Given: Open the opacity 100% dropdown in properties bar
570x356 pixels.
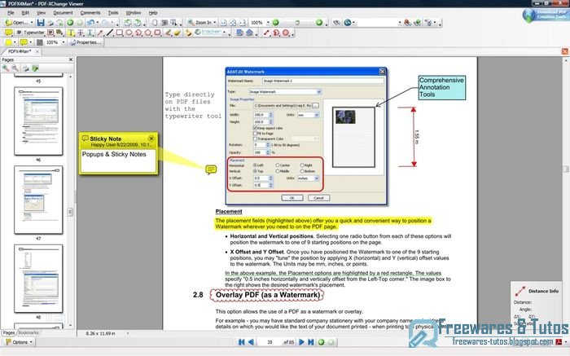Looking at the screenshot, I should click(64, 42).
